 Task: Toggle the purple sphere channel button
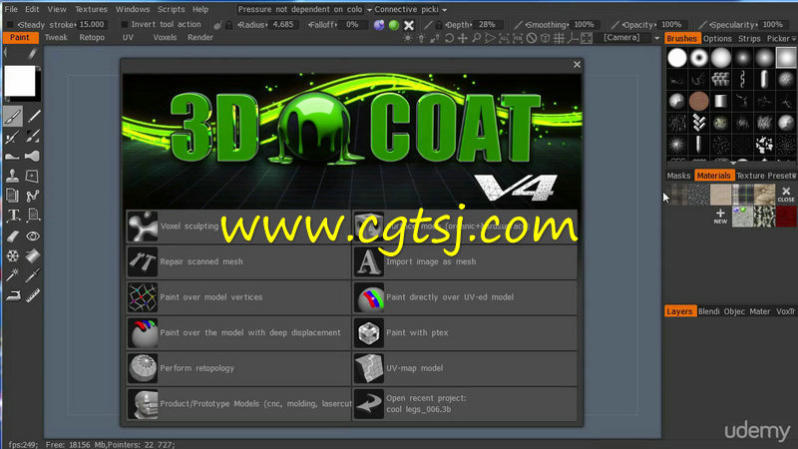click(x=379, y=24)
